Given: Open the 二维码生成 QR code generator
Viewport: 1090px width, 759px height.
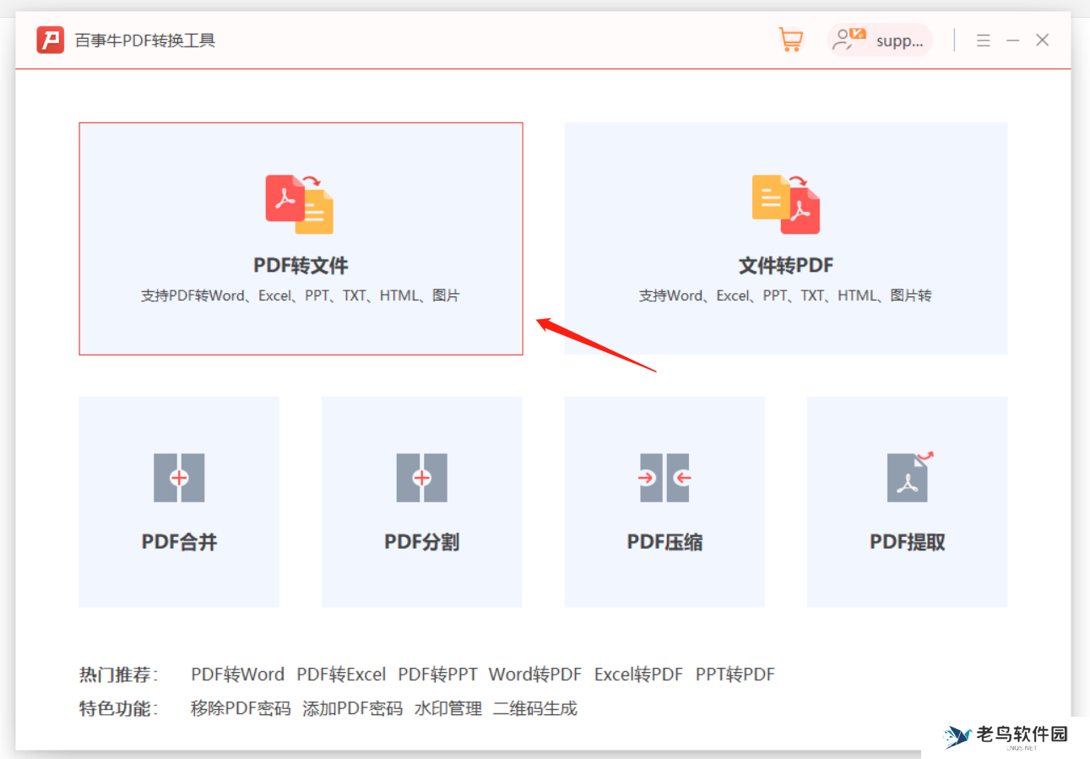Looking at the screenshot, I should (x=534, y=708).
